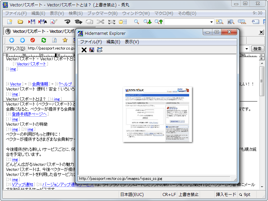
Task: Reload the page with green refresh icon
Action: (44, 40)
